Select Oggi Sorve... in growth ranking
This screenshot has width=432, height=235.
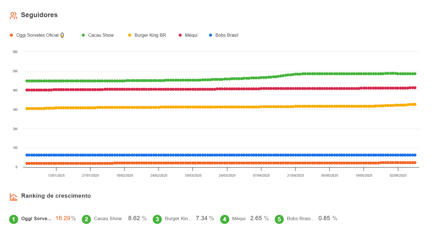click(x=36, y=219)
